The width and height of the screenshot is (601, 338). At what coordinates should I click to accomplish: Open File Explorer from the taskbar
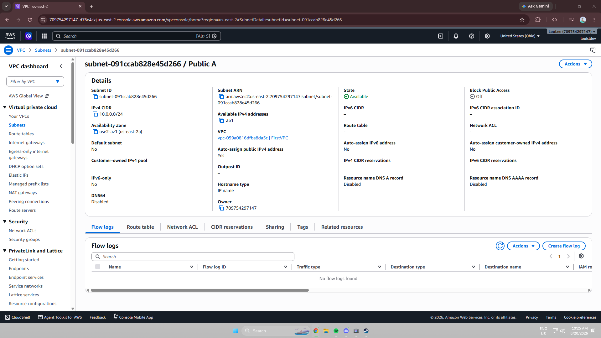point(326,331)
